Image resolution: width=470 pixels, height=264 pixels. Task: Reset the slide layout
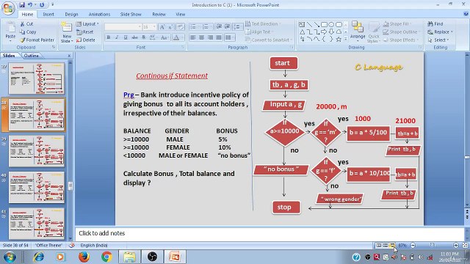[x=85, y=32]
